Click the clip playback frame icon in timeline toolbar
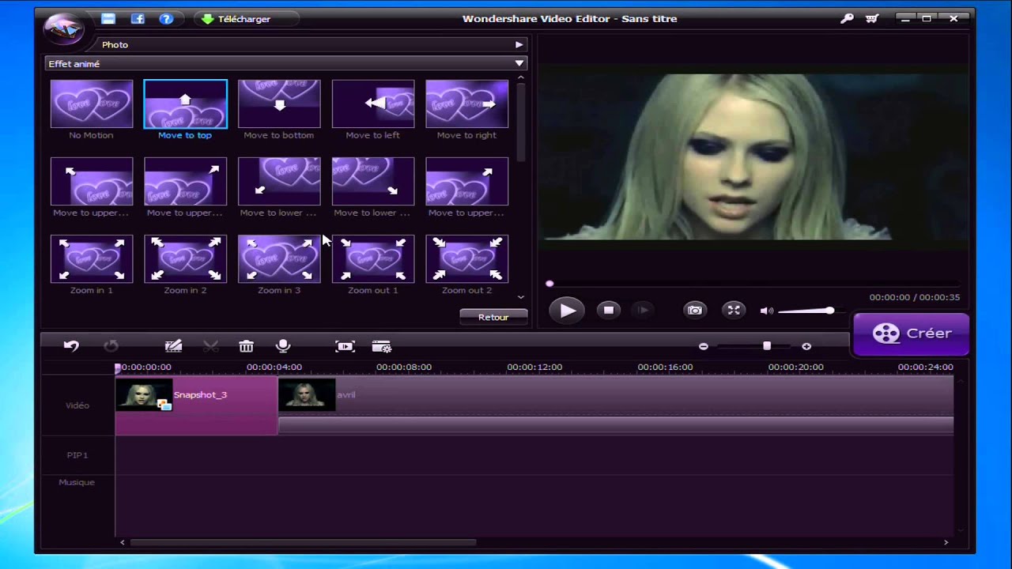 [x=346, y=346]
